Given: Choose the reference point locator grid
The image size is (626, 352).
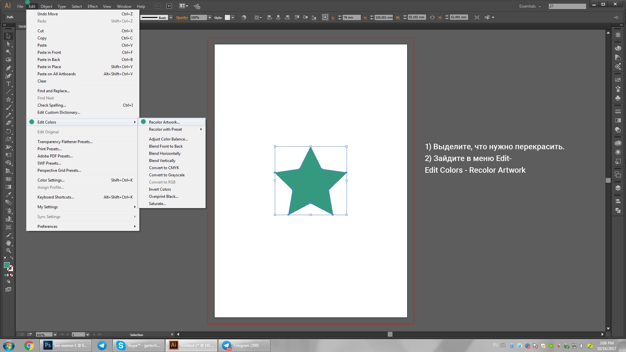Looking at the screenshot, I should point(325,17).
